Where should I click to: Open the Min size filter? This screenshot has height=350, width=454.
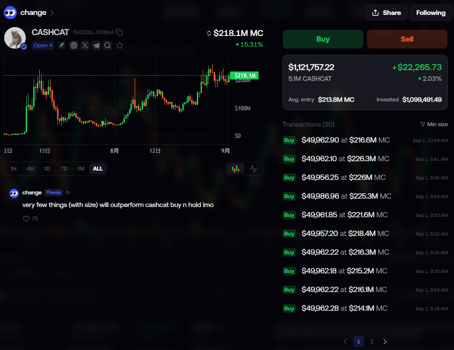(434, 124)
